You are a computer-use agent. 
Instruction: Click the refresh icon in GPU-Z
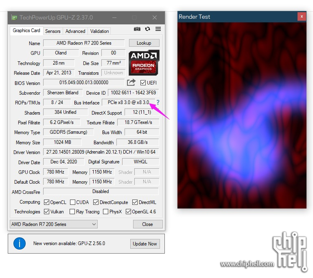pyautogui.click(x=147, y=29)
